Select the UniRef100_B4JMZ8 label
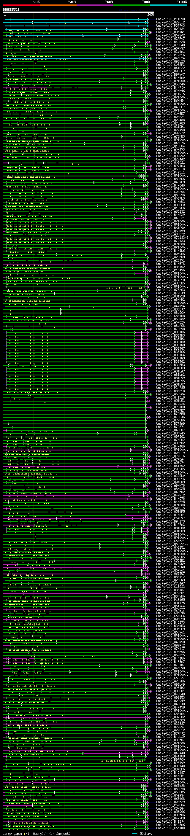This screenshot has height=836, width=190. click(x=170, y=42)
